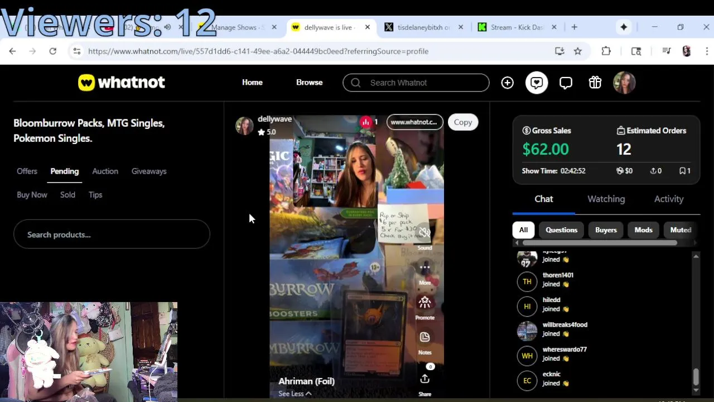This screenshot has height=402, width=714.
Task: Open the browser extensions puzzle icon
Action: (606, 51)
